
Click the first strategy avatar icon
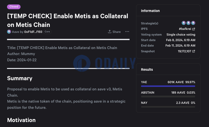[x=184, y=23]
